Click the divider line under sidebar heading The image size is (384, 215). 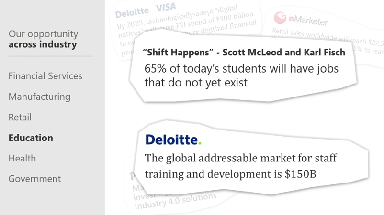pos(50,56)
